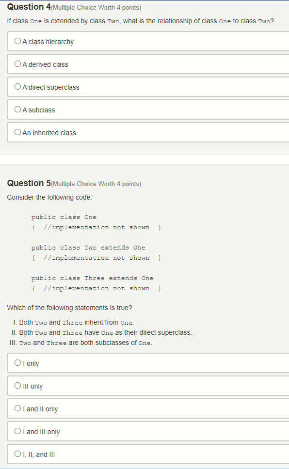Viewport: 289px width, 469px height.
Task: Select the "I, II, and III" answer option
Action: click(17, 454)
